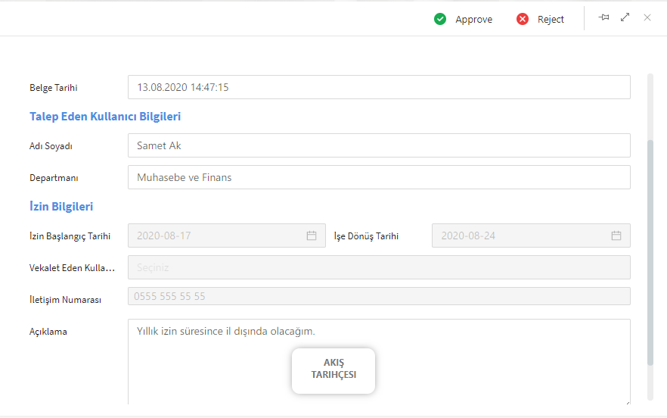Click the İletişim Numarası phone field
667x418 pixels.
click(378, 296)
